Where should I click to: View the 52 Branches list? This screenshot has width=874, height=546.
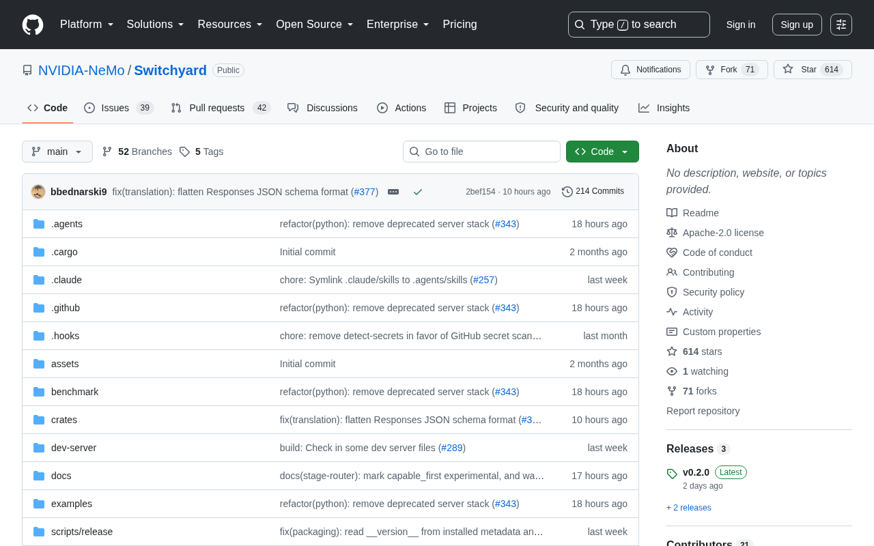coord(137,152)
